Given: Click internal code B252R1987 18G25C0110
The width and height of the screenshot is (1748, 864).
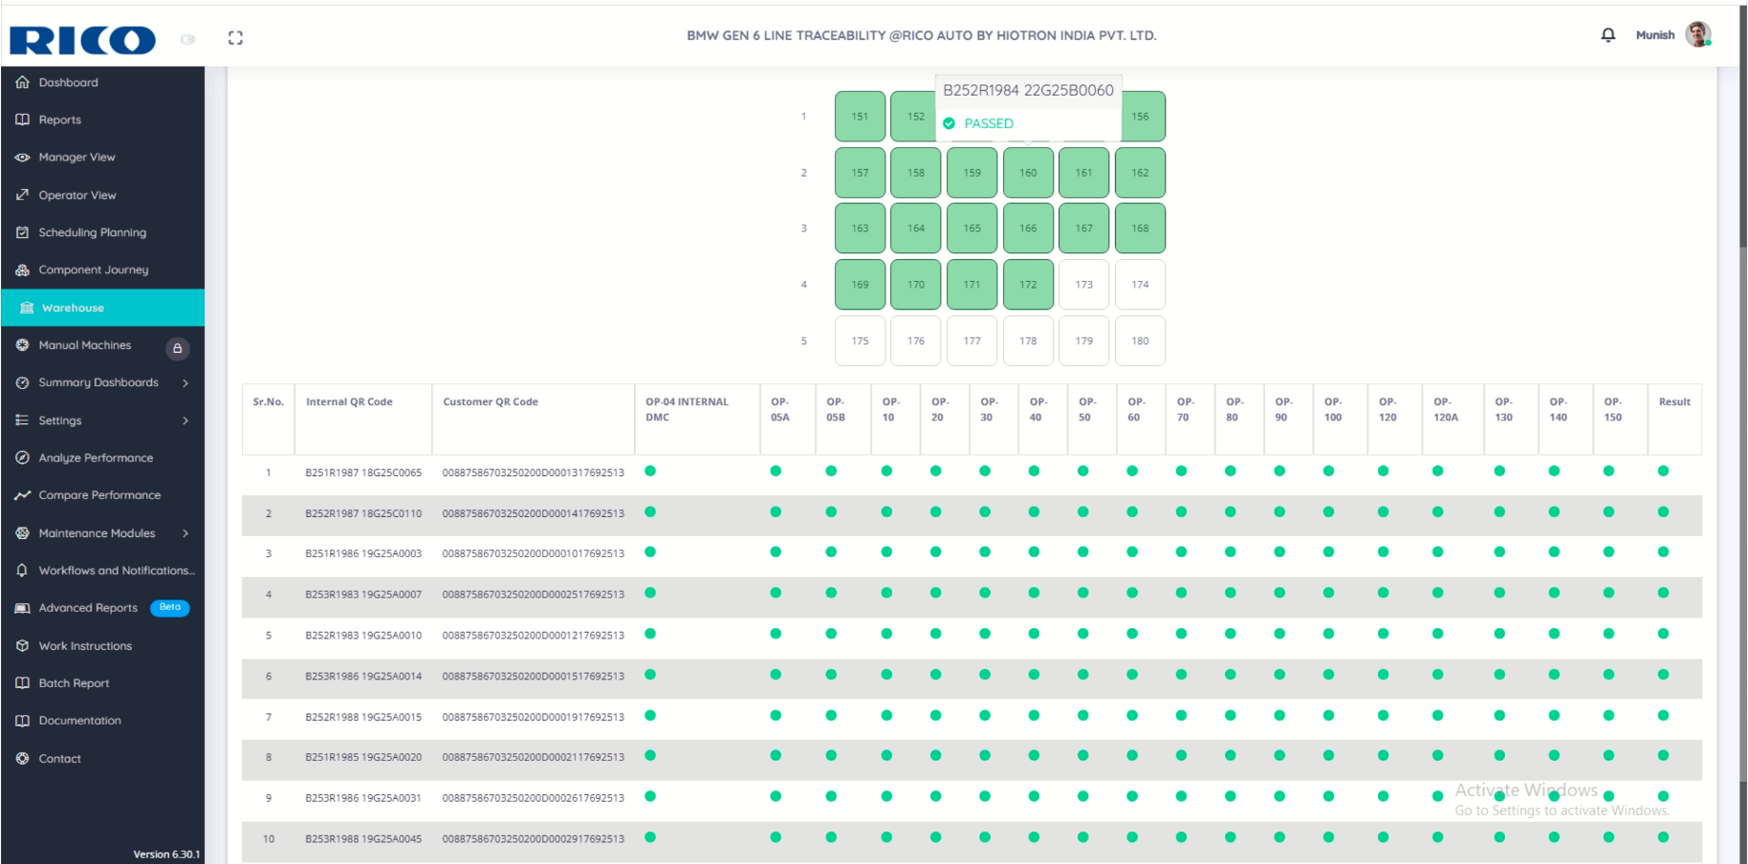Looking at the screenshot, I should (x=363, y=514).
